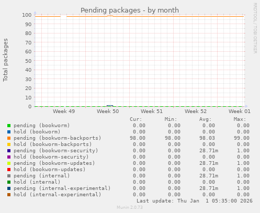Click the 'Week 52' x-axis label

pyautogui.click(x=196, y=111)
